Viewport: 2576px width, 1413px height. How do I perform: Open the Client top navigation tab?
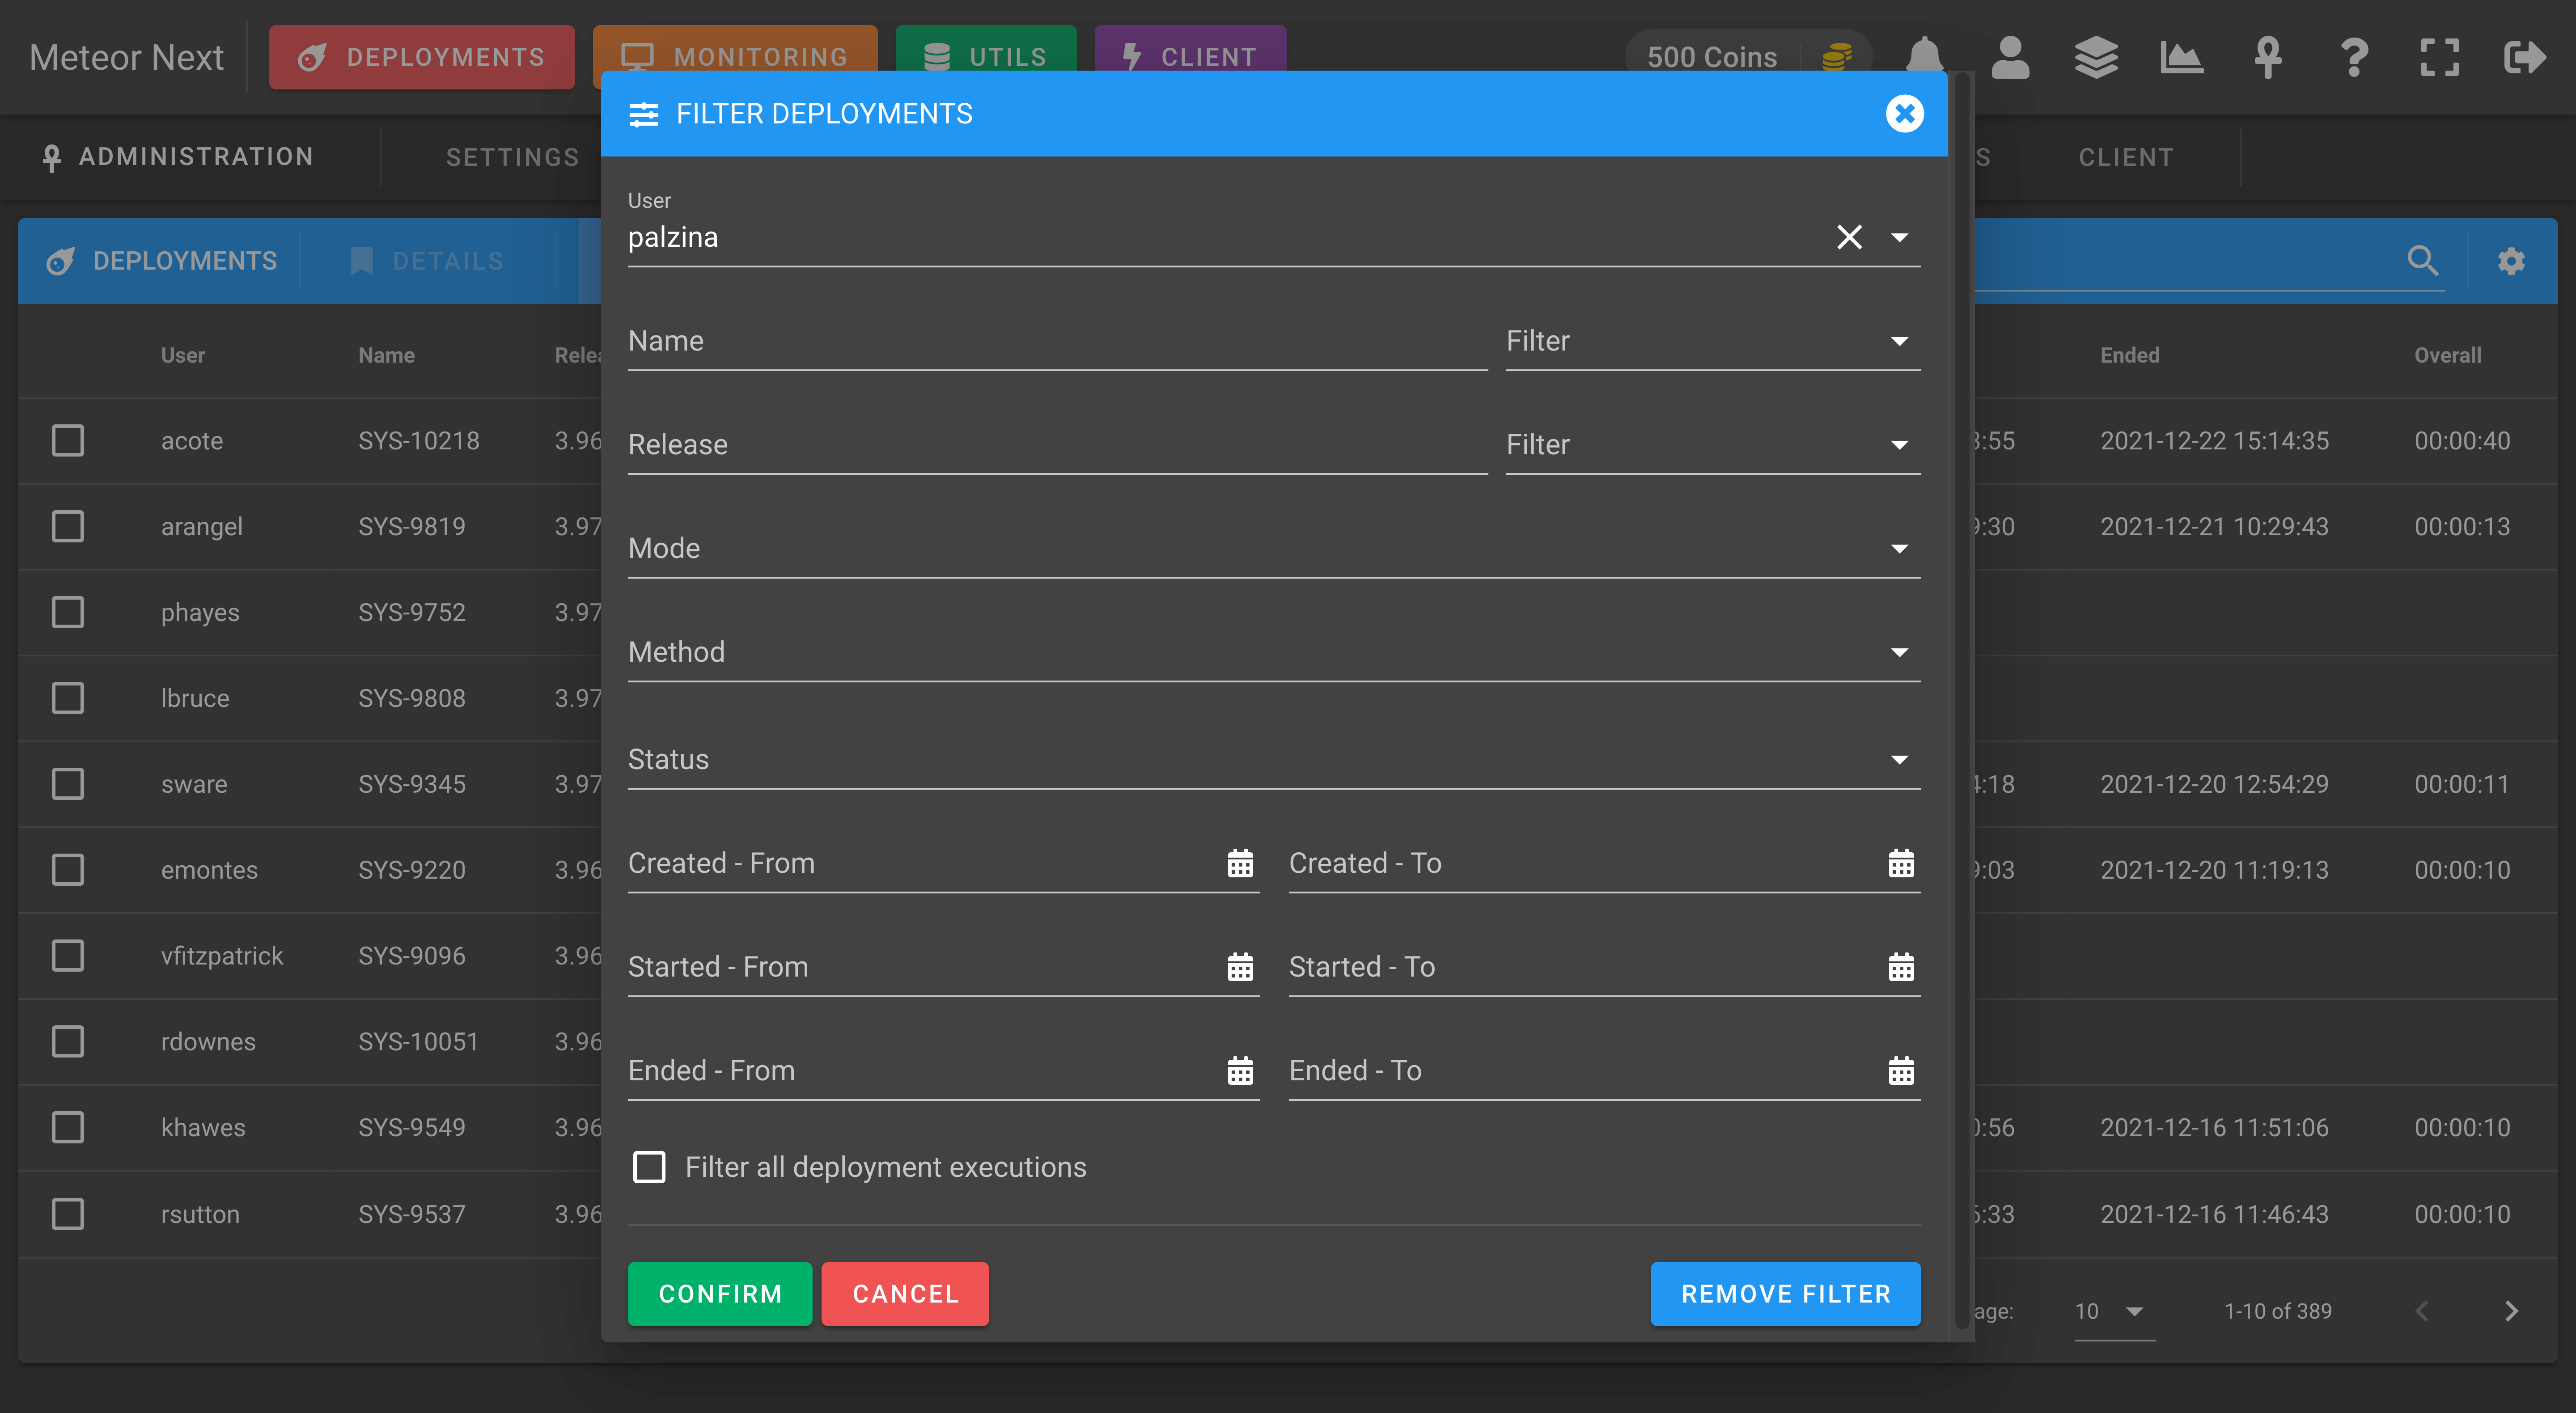1190,57
